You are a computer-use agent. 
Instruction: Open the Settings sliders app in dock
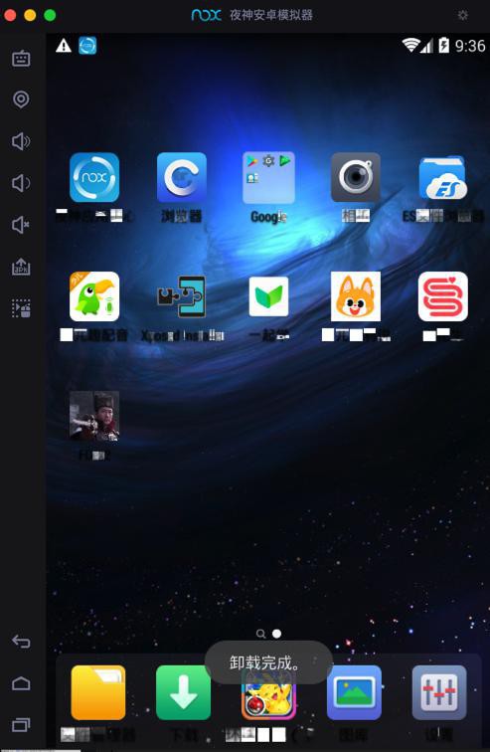(439, 692)
